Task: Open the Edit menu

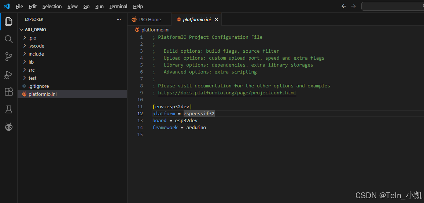Action: pyautogui.click(x=33, y=7)
